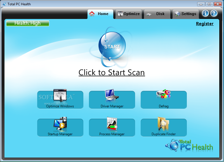Click the info (i) icon
Viewport: 224px width, 162px height.
click(x=205, y=13)
